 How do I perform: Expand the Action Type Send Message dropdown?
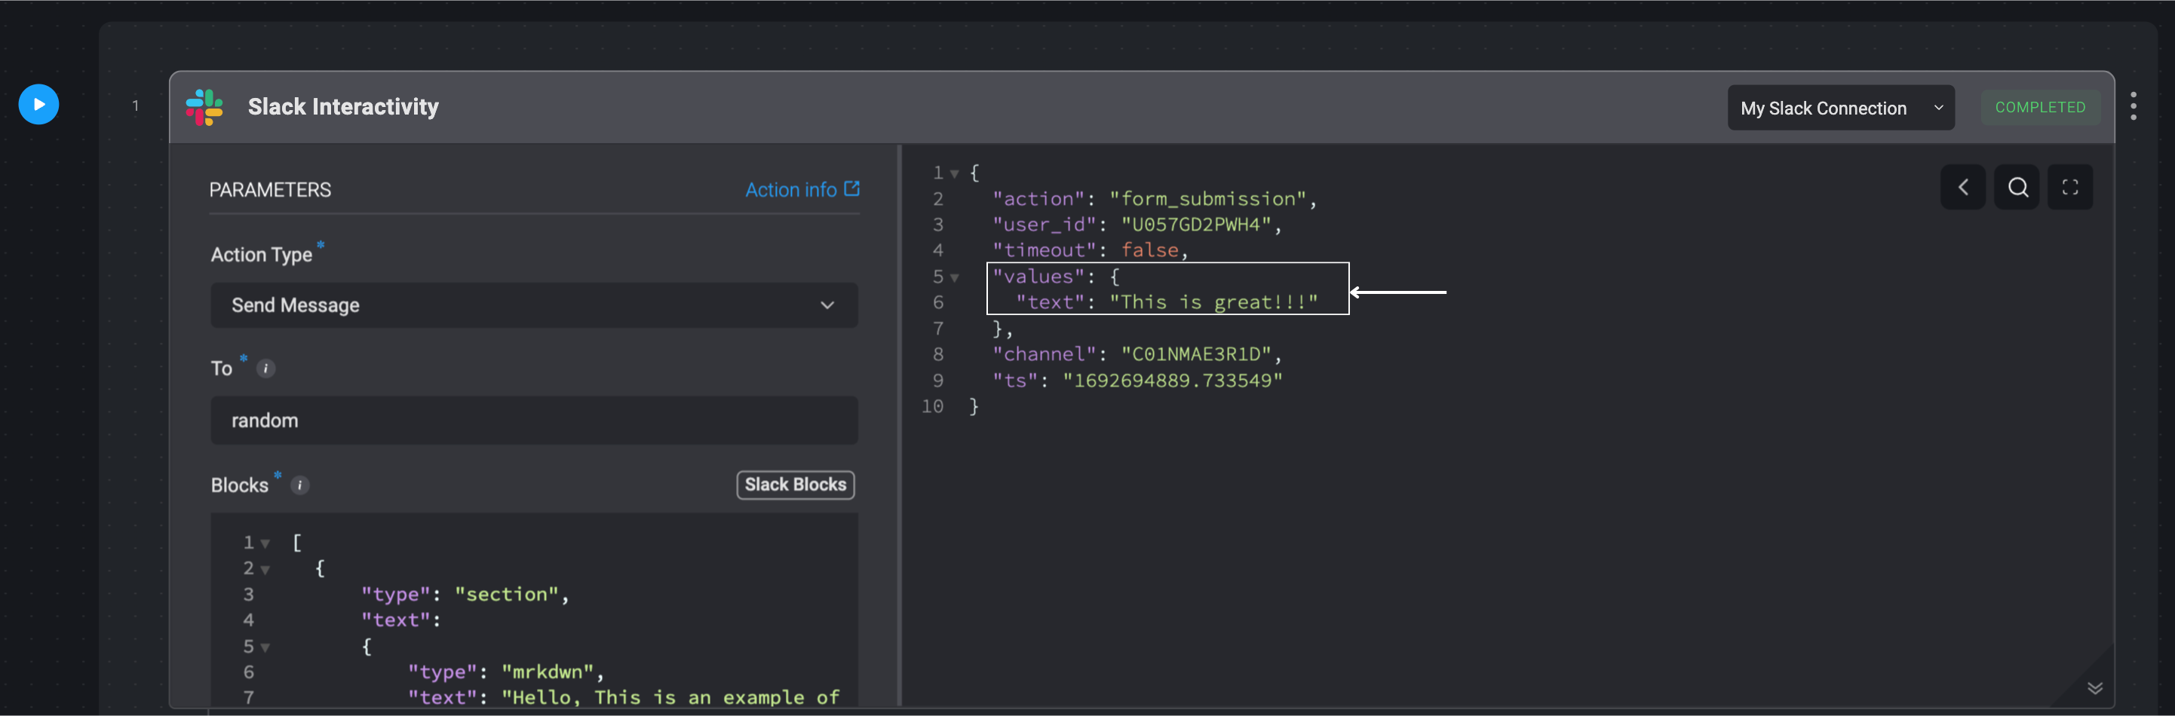[534, 305]
